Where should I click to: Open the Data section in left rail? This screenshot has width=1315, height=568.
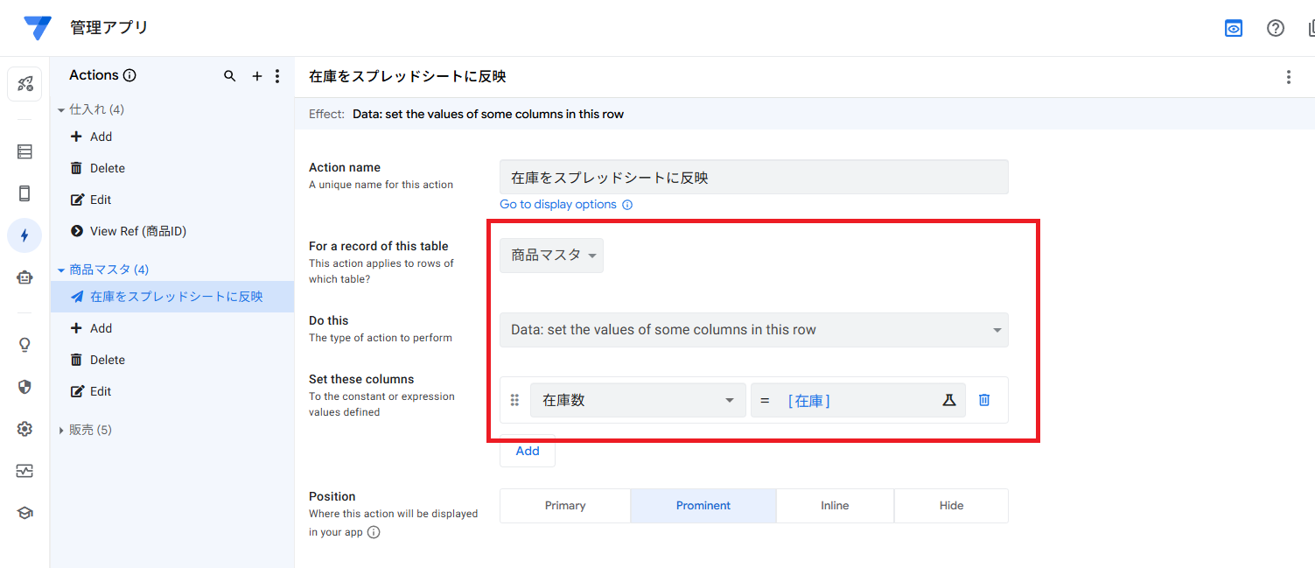coord(24,151)
